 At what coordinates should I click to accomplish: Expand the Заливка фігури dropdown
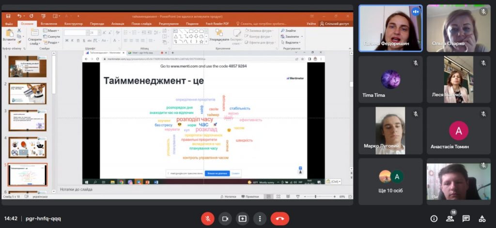(262, 30)
